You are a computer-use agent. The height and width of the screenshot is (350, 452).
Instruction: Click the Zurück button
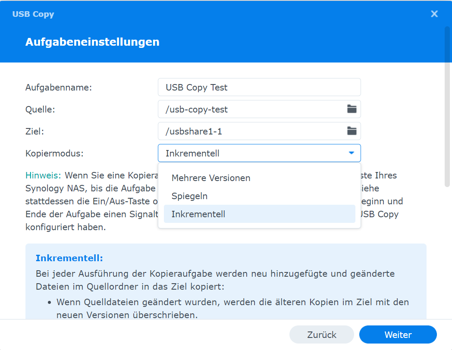tap(321, 334)
